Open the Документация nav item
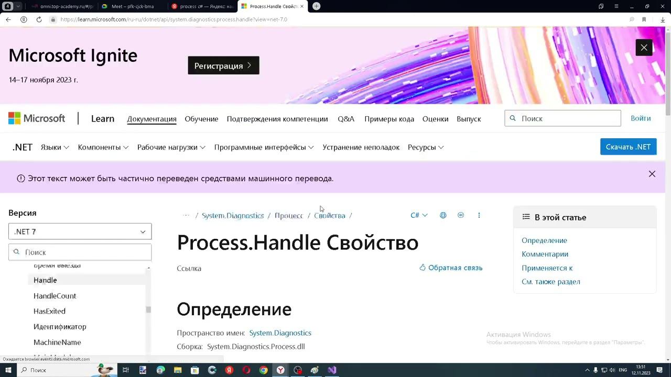The width and height of the screenshot is (671, 377). [151, 119]
